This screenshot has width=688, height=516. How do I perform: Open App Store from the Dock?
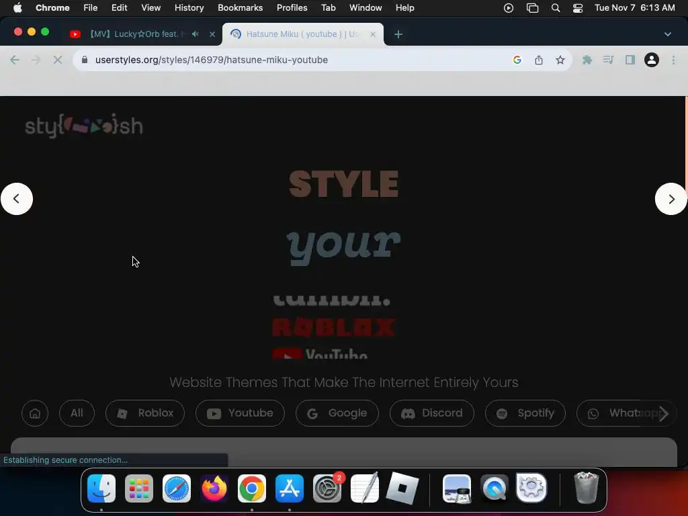(290, 488)
